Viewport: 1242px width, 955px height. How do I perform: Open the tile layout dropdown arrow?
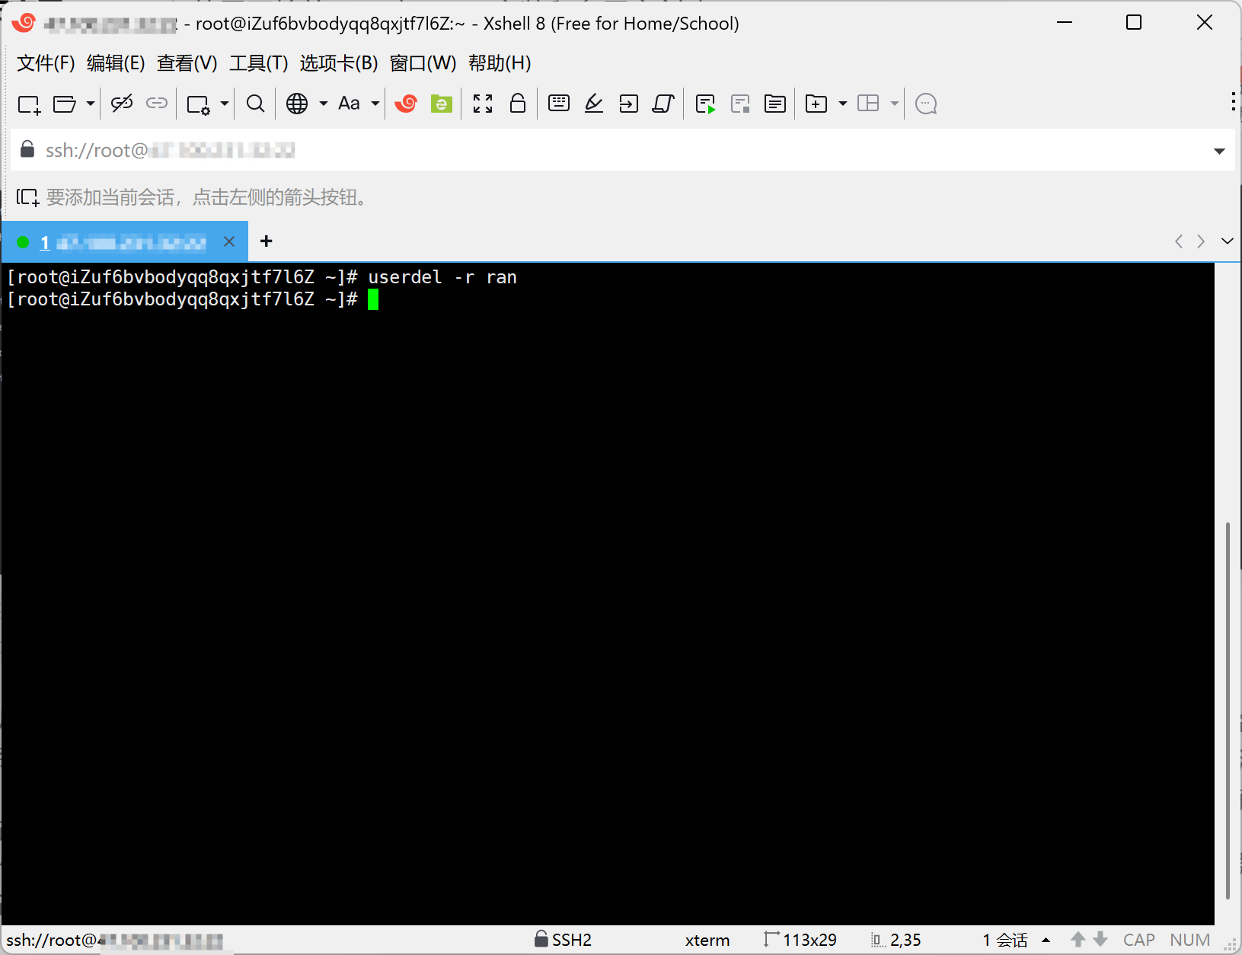(896, 104)
